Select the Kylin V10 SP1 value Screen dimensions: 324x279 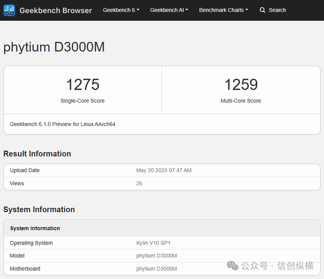(x=153, y=243)
